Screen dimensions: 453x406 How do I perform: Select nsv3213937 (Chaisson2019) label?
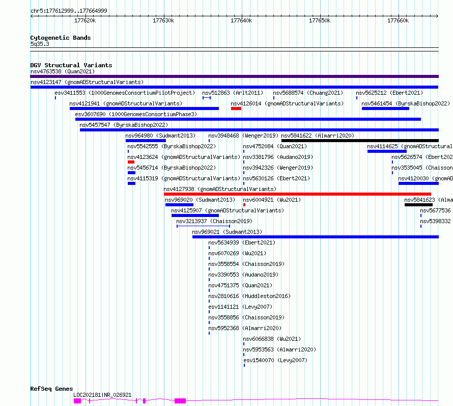(214, 221)
